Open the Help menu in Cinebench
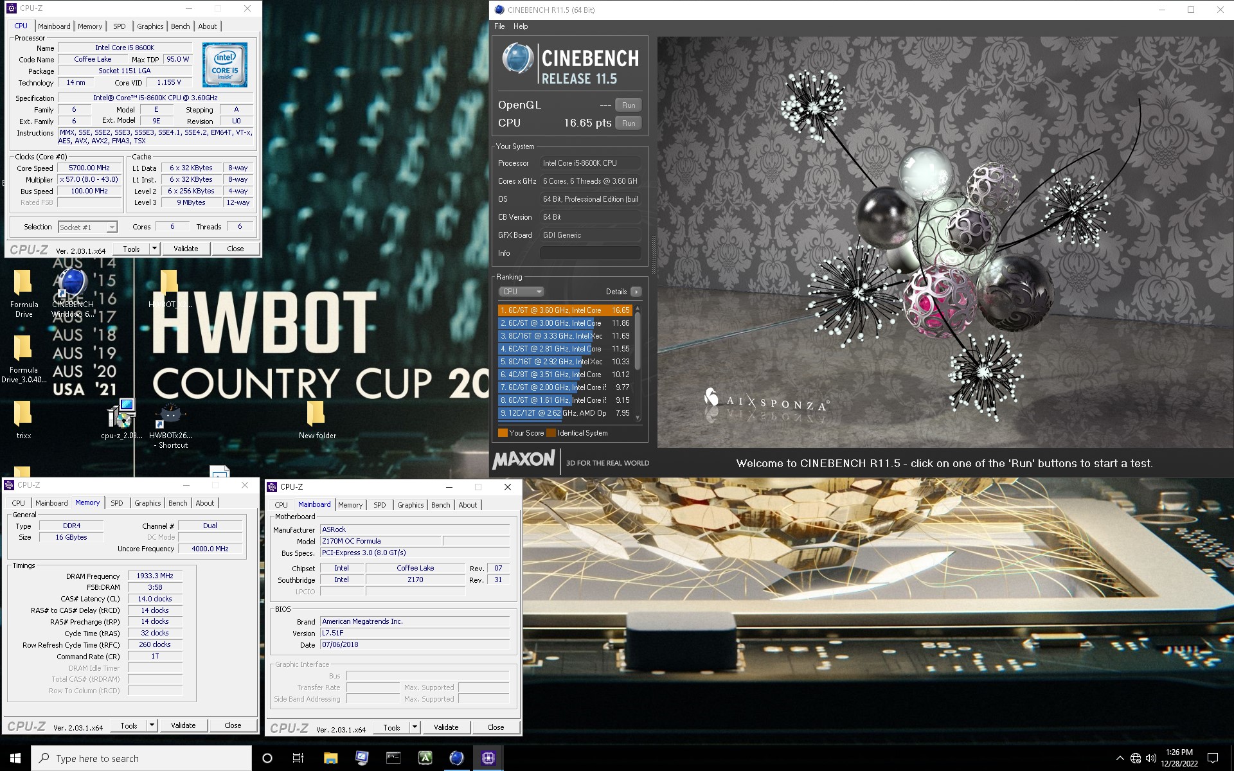 [x=521, y=26]
